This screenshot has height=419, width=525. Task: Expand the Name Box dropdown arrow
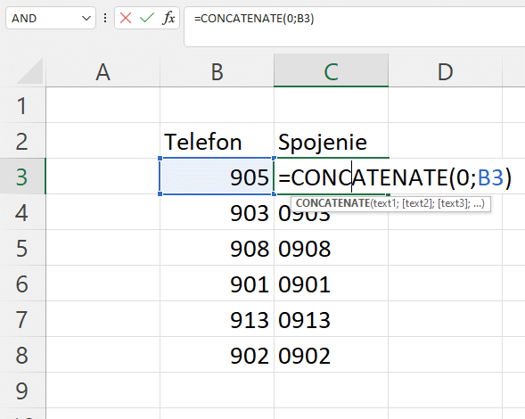(86, 18)
